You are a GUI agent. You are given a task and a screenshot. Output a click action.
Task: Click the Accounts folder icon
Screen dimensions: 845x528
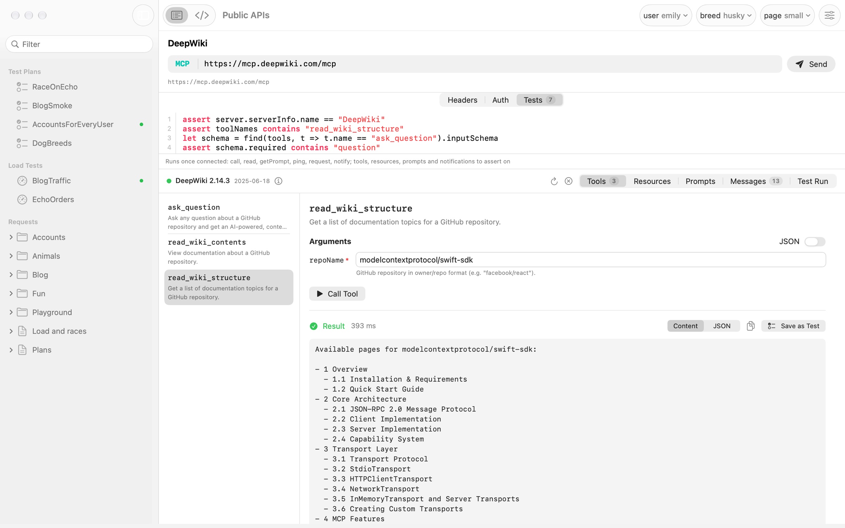(x=22, y=237)
